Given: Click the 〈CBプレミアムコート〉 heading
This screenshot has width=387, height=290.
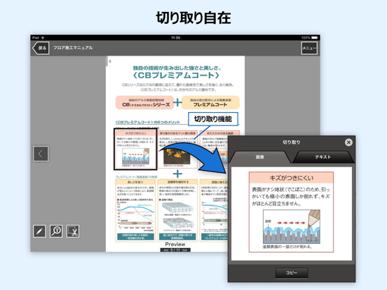Looking at the screenshot, I should pos(176,75).
